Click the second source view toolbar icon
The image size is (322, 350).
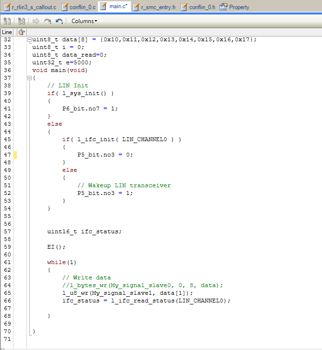coord(22,21)
